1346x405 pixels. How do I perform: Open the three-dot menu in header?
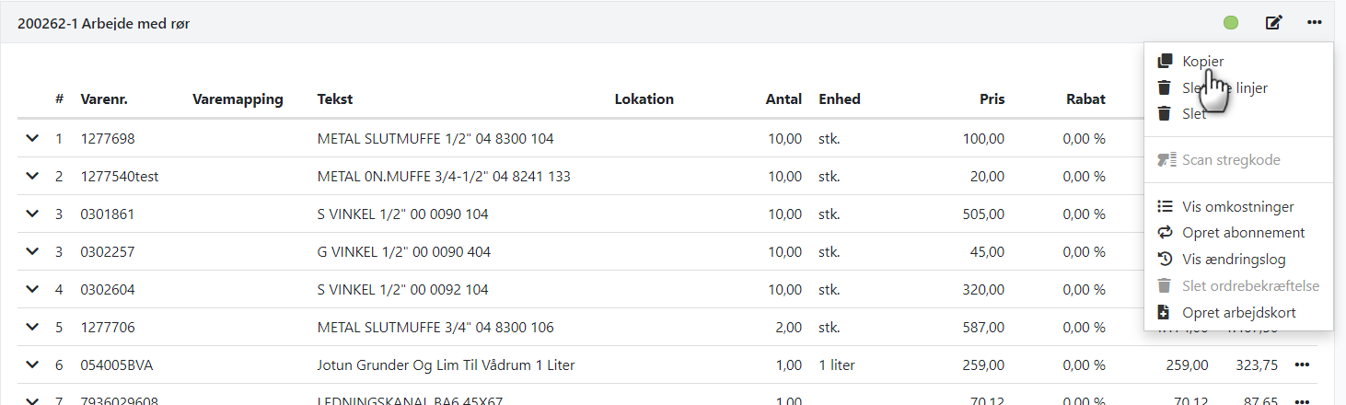tap(1315, 23)
